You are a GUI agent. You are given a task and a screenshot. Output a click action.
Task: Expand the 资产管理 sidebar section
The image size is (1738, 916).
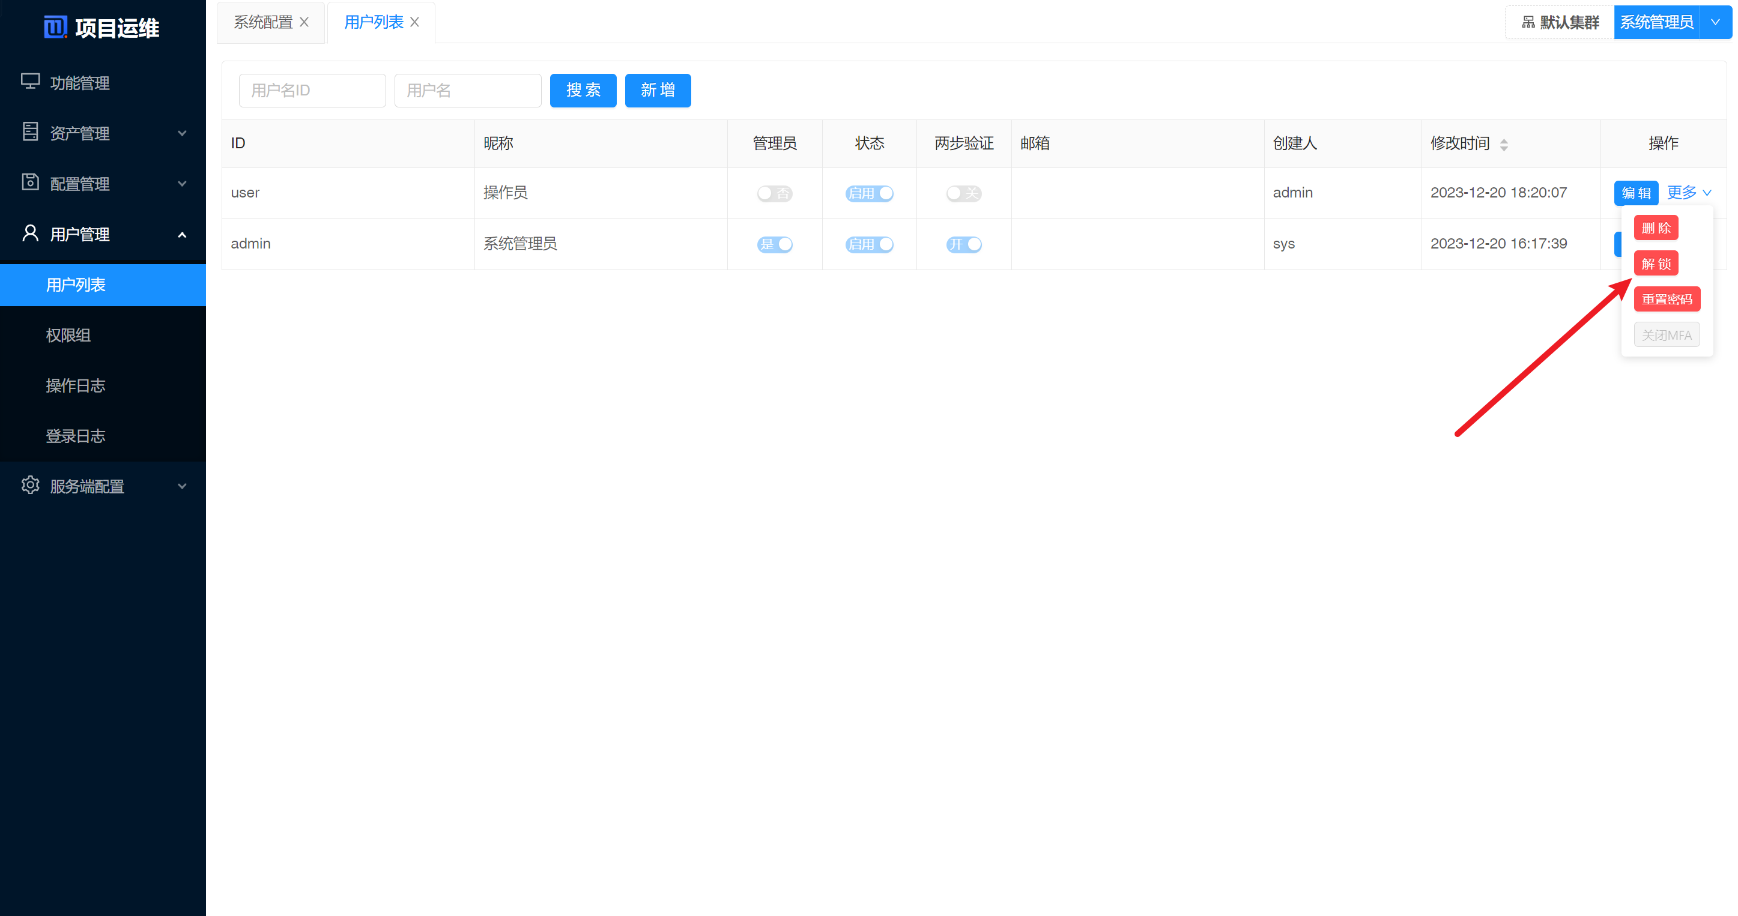click(x=181, y=132)
